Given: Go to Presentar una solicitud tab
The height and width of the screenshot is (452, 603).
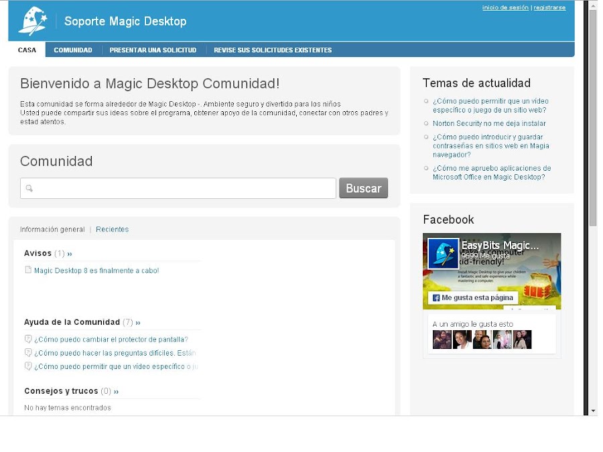Looking at the screenshot, I should 153,50.
